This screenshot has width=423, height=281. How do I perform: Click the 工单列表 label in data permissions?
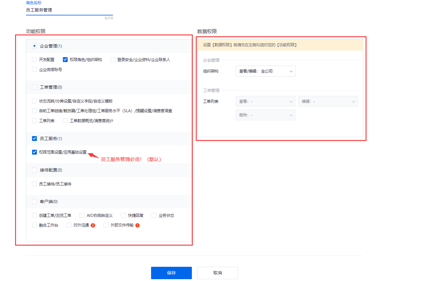tap(211, 101)
